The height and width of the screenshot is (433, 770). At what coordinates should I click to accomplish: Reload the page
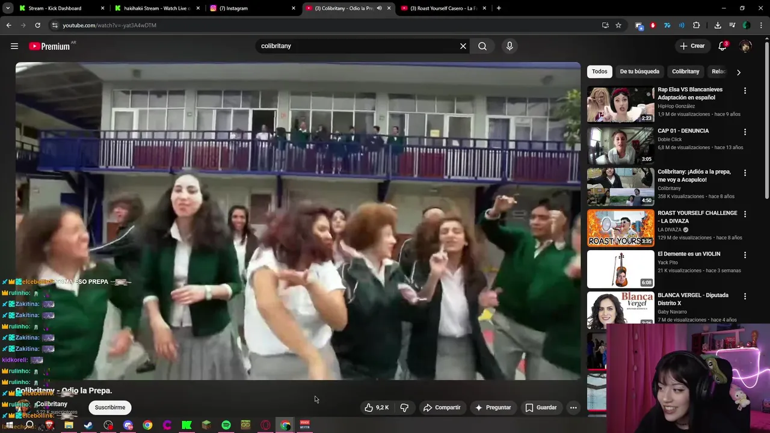[x=37, y=25]
